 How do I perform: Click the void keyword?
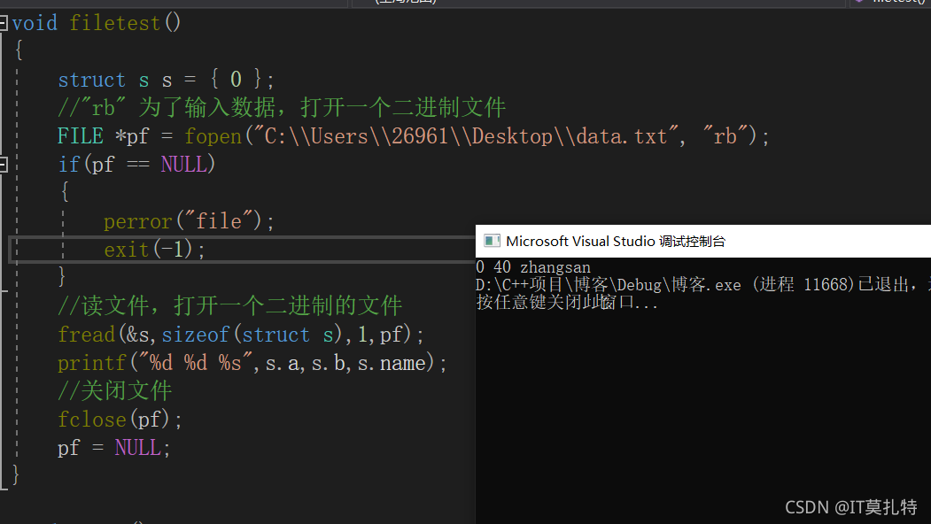click(35, 23)
